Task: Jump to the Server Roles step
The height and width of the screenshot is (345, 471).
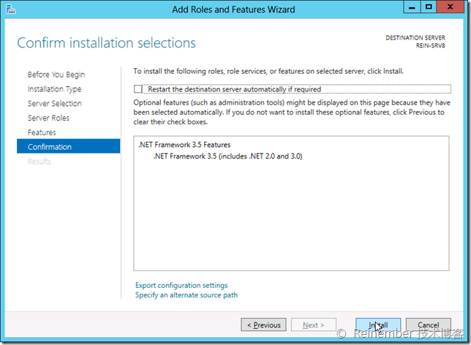Action: pos(49,118)
